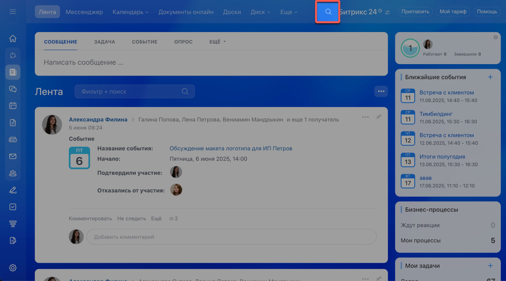Focus the Написать сообщение field

[x=211, y=63]
